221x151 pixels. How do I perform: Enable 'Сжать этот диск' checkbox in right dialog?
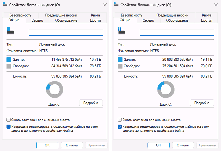tap(120, 120)
